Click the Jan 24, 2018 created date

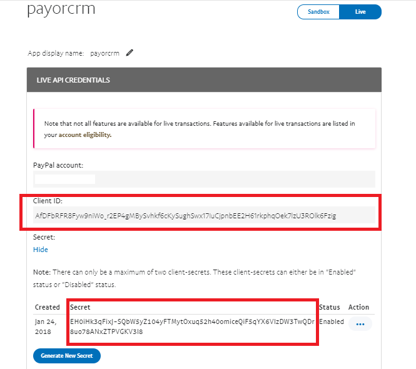(x=48, y=326)
